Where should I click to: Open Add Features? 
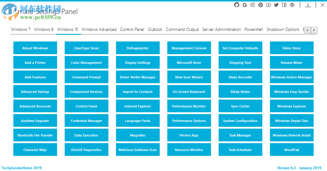pyautogui.click(x=35, y=77)
